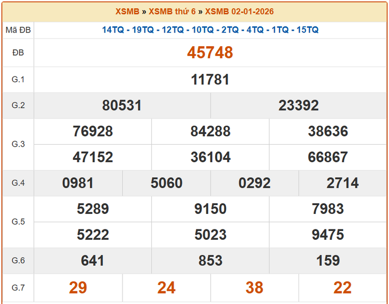Select the special prize number 45748

(210, 53)
